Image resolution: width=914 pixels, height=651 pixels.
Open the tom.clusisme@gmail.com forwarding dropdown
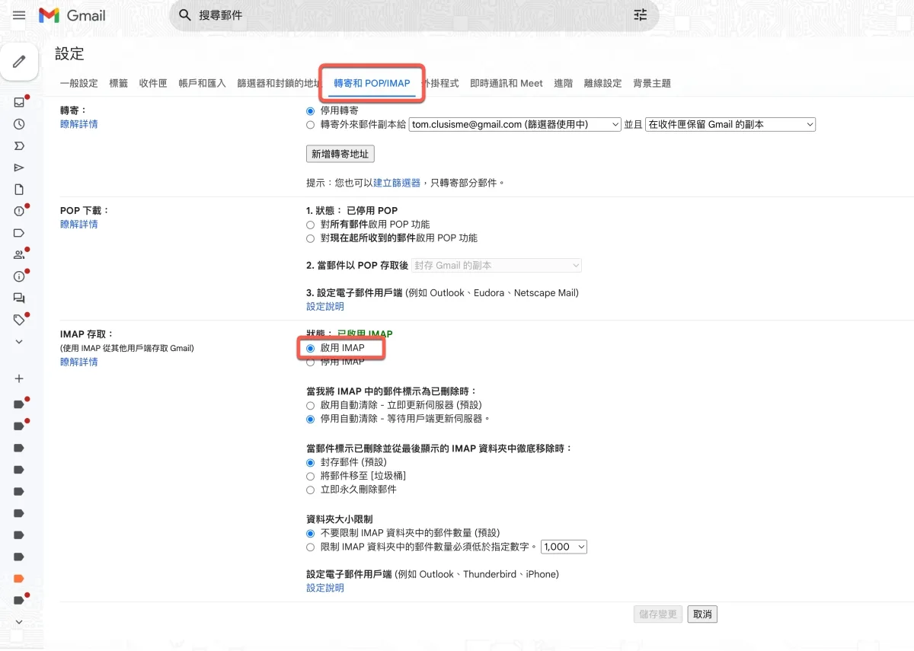click(x=515, y=124)
